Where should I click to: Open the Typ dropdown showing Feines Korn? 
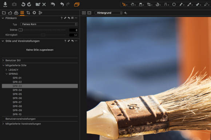click(x=49, y=24)
